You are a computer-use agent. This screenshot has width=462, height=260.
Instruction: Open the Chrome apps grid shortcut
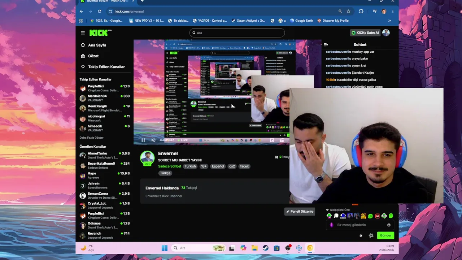80,21
